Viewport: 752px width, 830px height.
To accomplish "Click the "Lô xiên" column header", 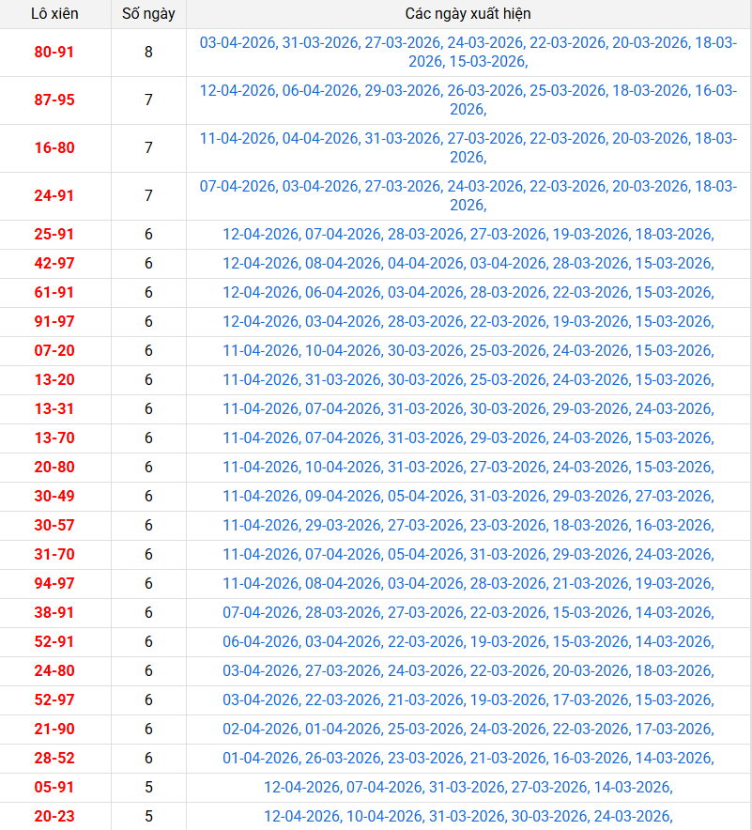I will point(54,14).
